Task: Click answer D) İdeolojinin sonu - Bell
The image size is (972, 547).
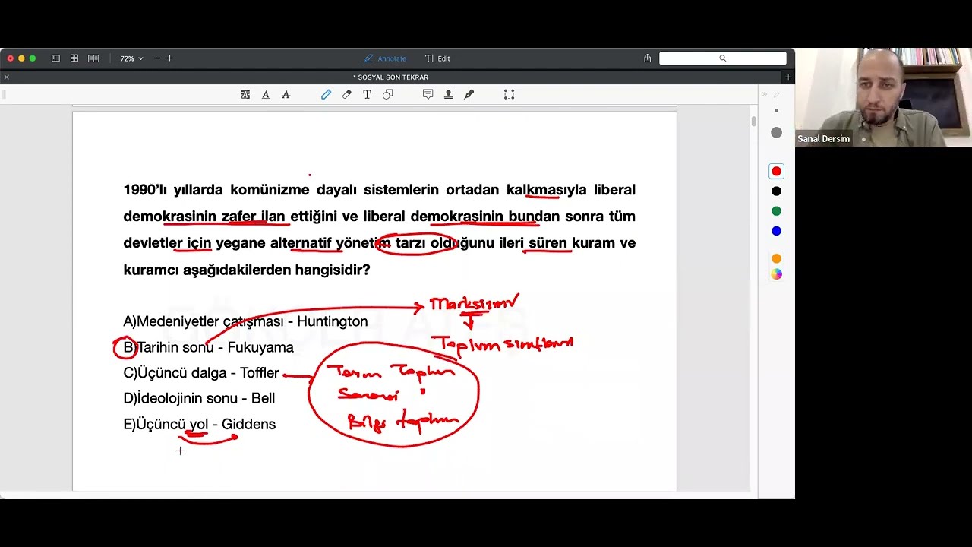Action: pyautogui.click(x=199, y=398)
